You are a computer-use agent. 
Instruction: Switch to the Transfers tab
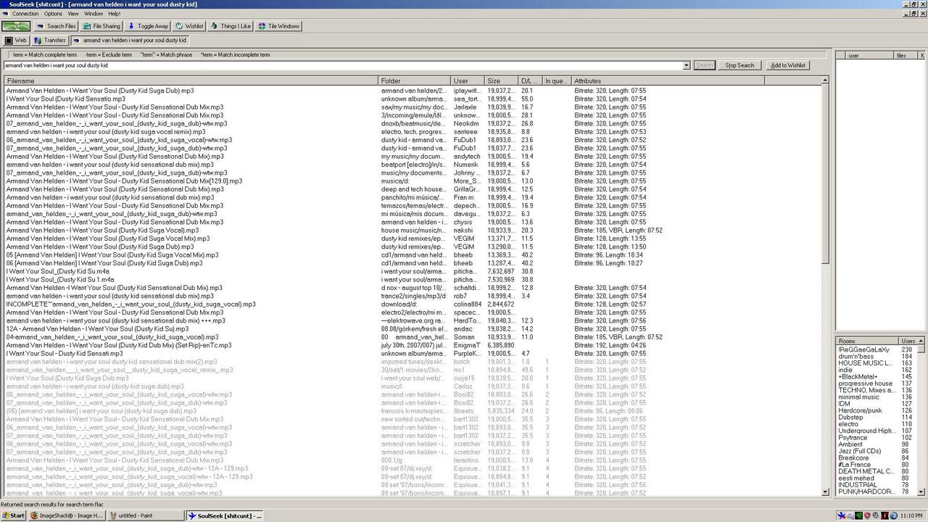[50, 41]
